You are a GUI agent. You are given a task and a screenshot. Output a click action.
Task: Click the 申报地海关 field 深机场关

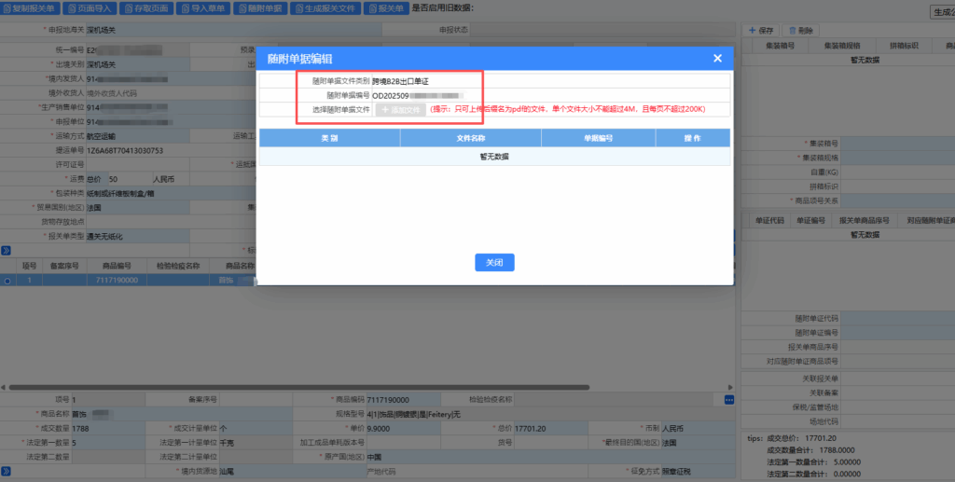233,30
